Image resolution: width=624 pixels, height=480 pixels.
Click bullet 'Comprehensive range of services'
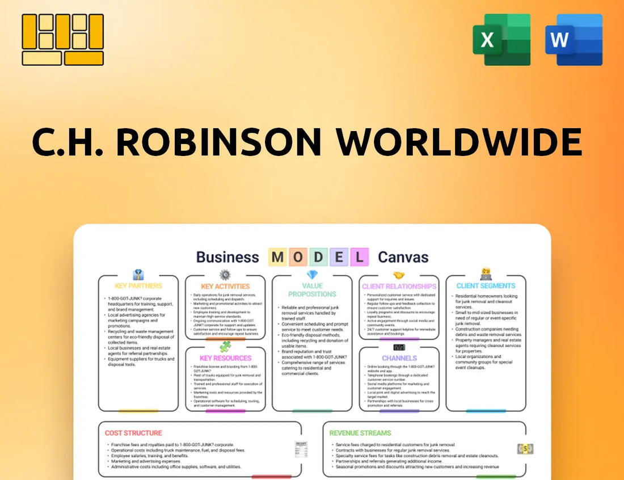(313, 368)
